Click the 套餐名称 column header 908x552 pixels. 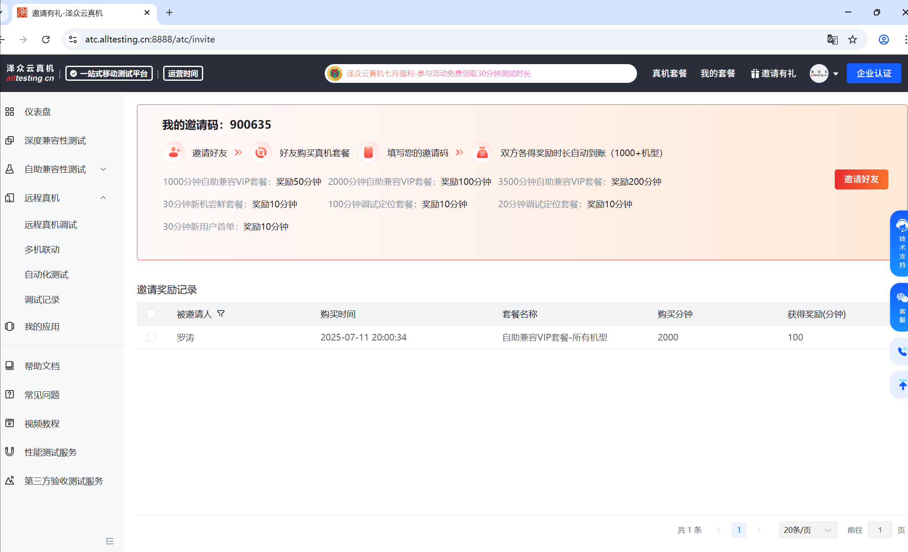pos(520,314)
